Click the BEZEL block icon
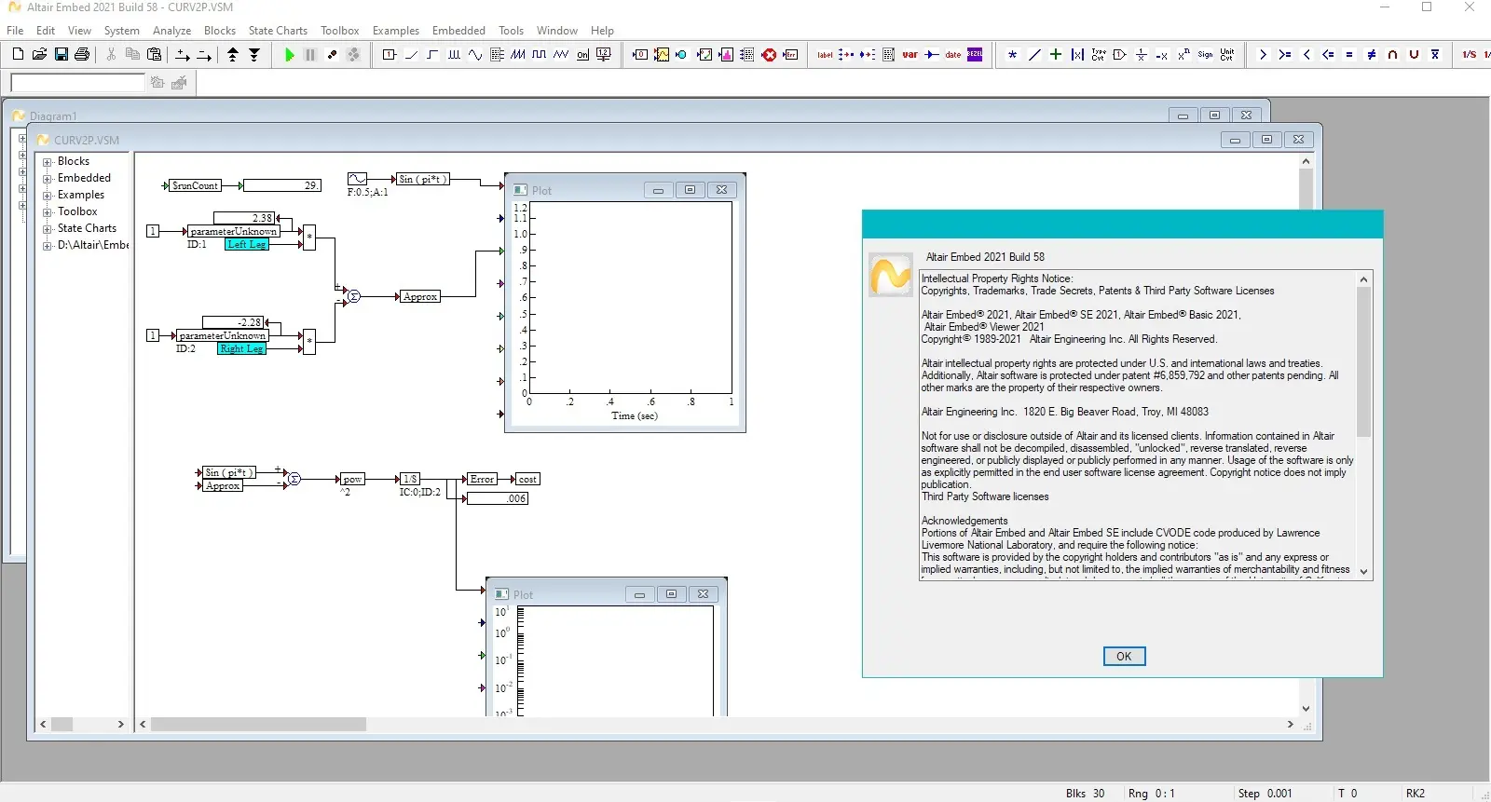Image resolution: width=1491 pixels, height=802 pixels. tap(975, 55)
